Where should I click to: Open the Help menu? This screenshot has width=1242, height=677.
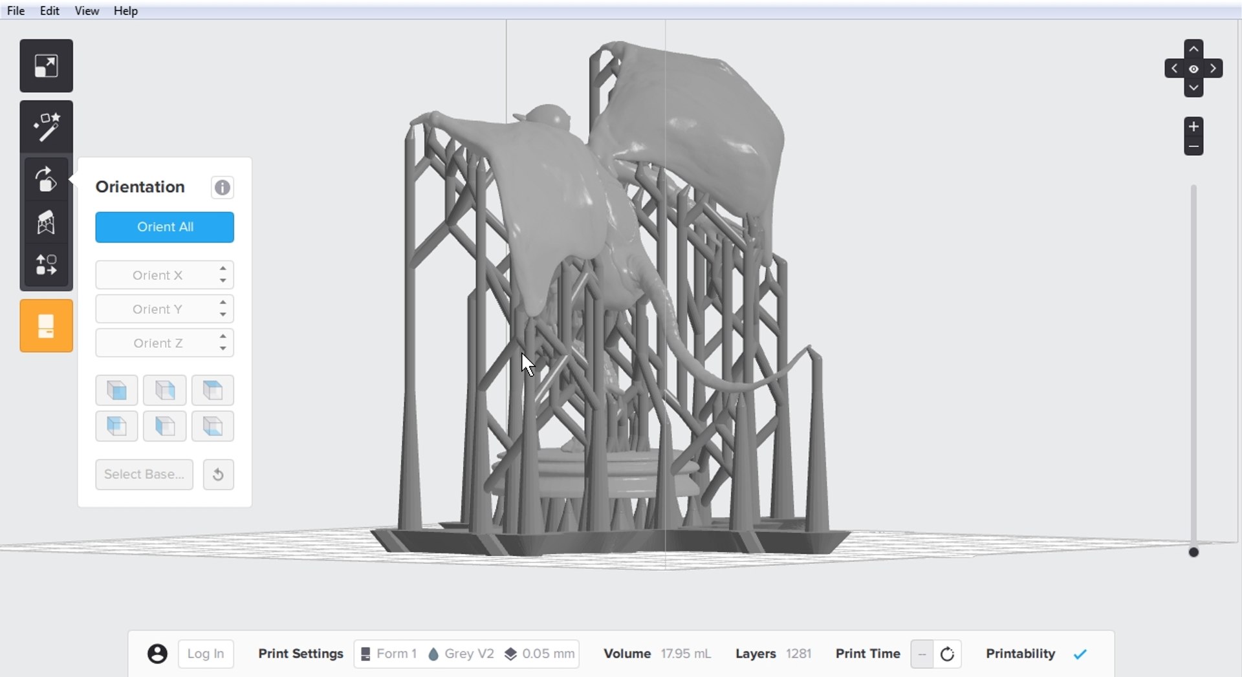click(125, 11)
